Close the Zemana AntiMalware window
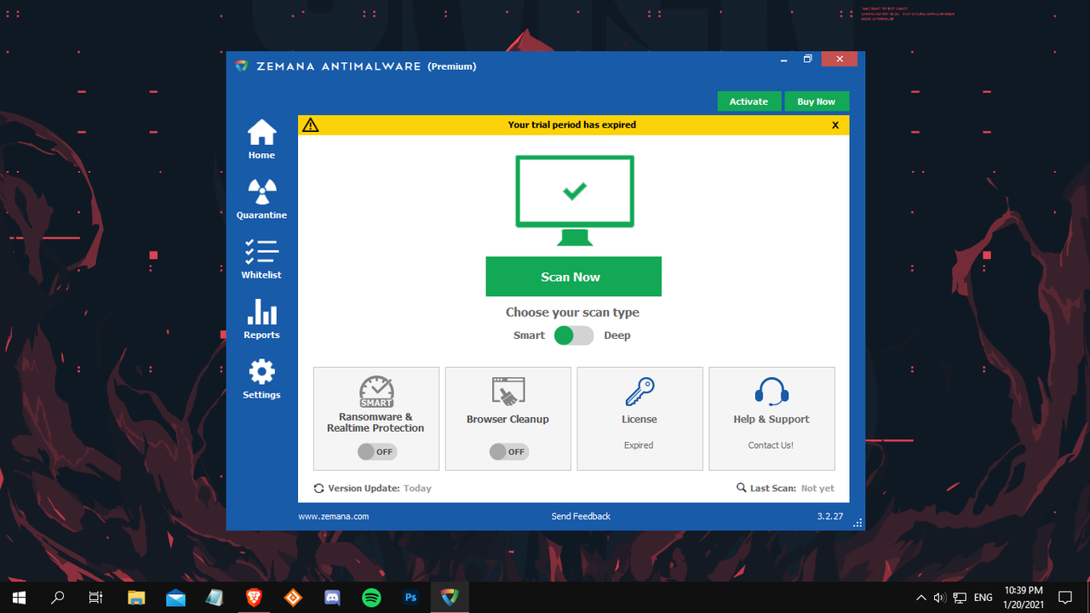 click(x=840, y=60)
